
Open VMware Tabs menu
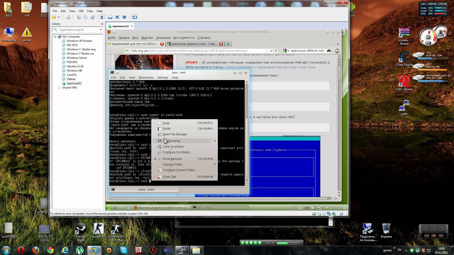click(90, 11)
